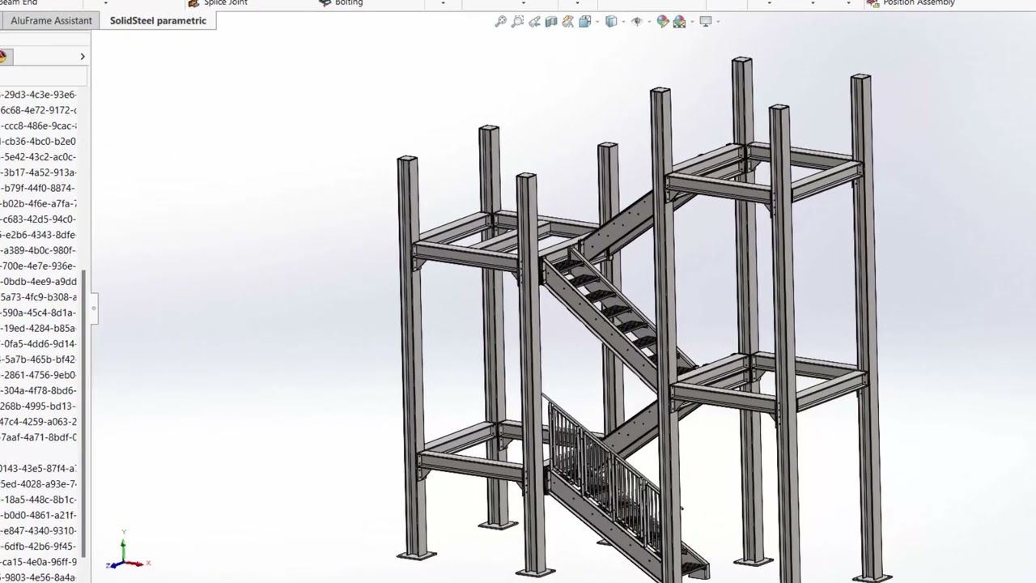Click the panel collapse handle on divider
1036x583 pixels.
coord(94,309)
